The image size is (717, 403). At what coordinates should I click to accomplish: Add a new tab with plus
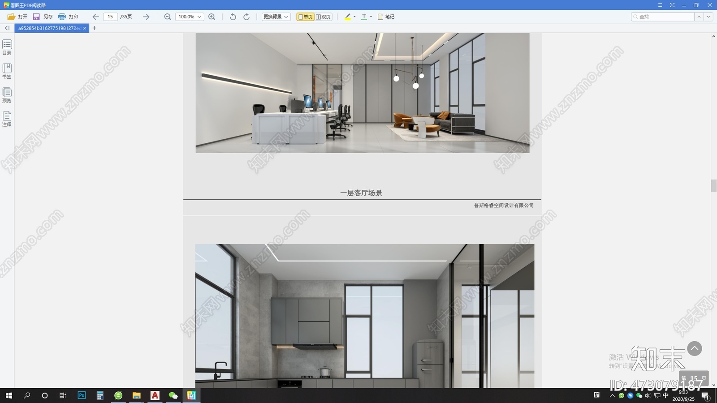[94, 28]
